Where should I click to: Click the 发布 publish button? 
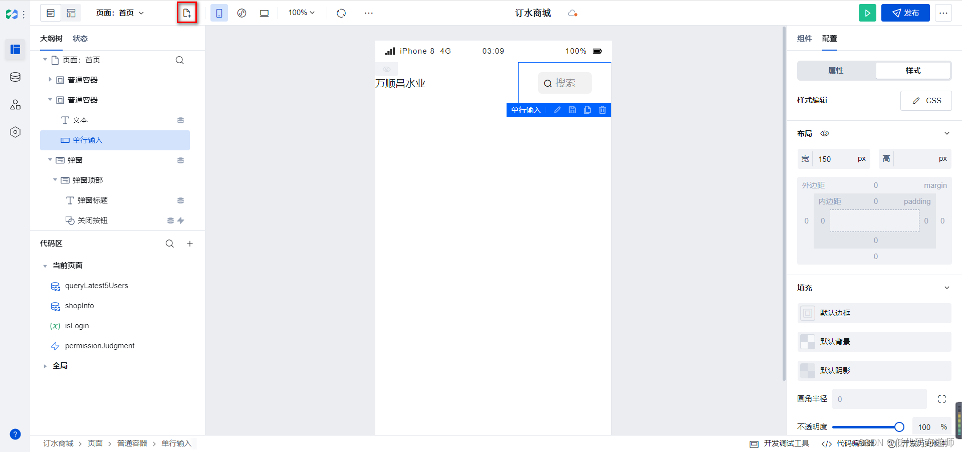(905, 13)
